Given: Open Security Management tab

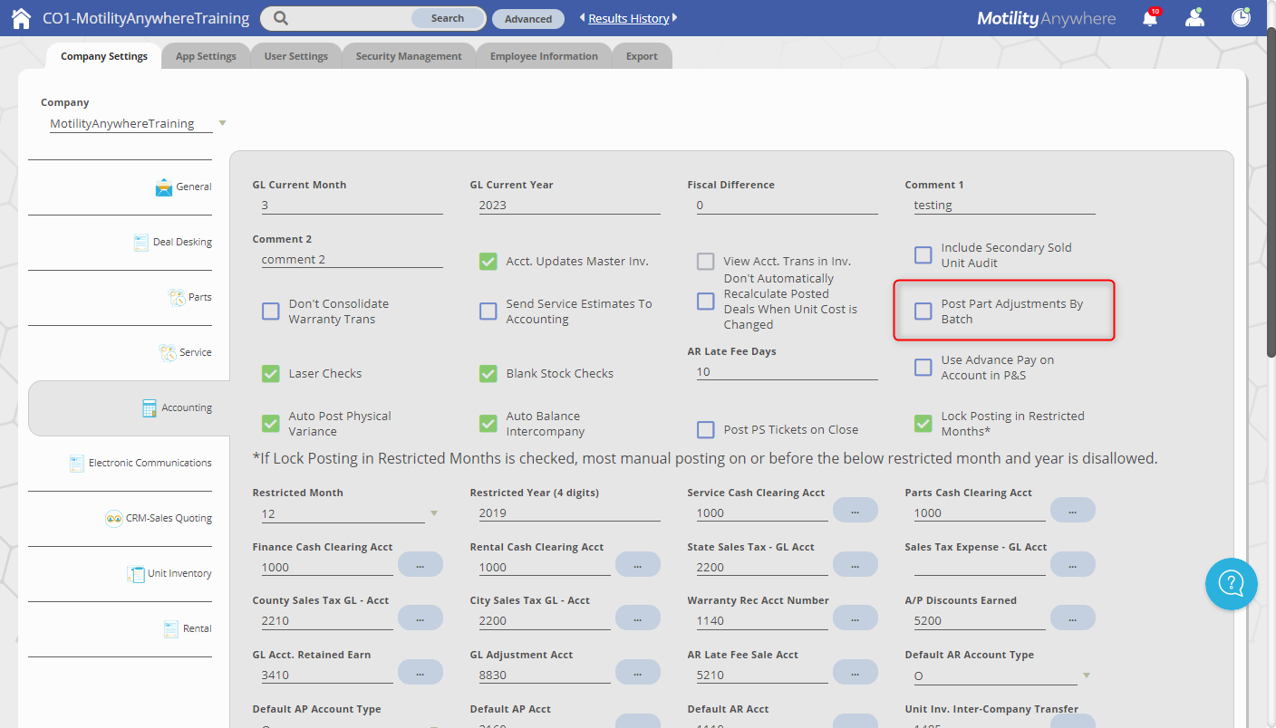Looking at the screenshot, I should coord(409,56).
